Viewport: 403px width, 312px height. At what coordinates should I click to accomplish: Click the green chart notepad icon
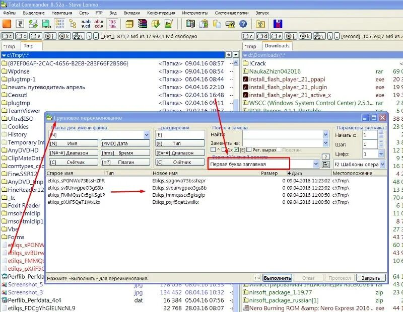tap(169, 24)
